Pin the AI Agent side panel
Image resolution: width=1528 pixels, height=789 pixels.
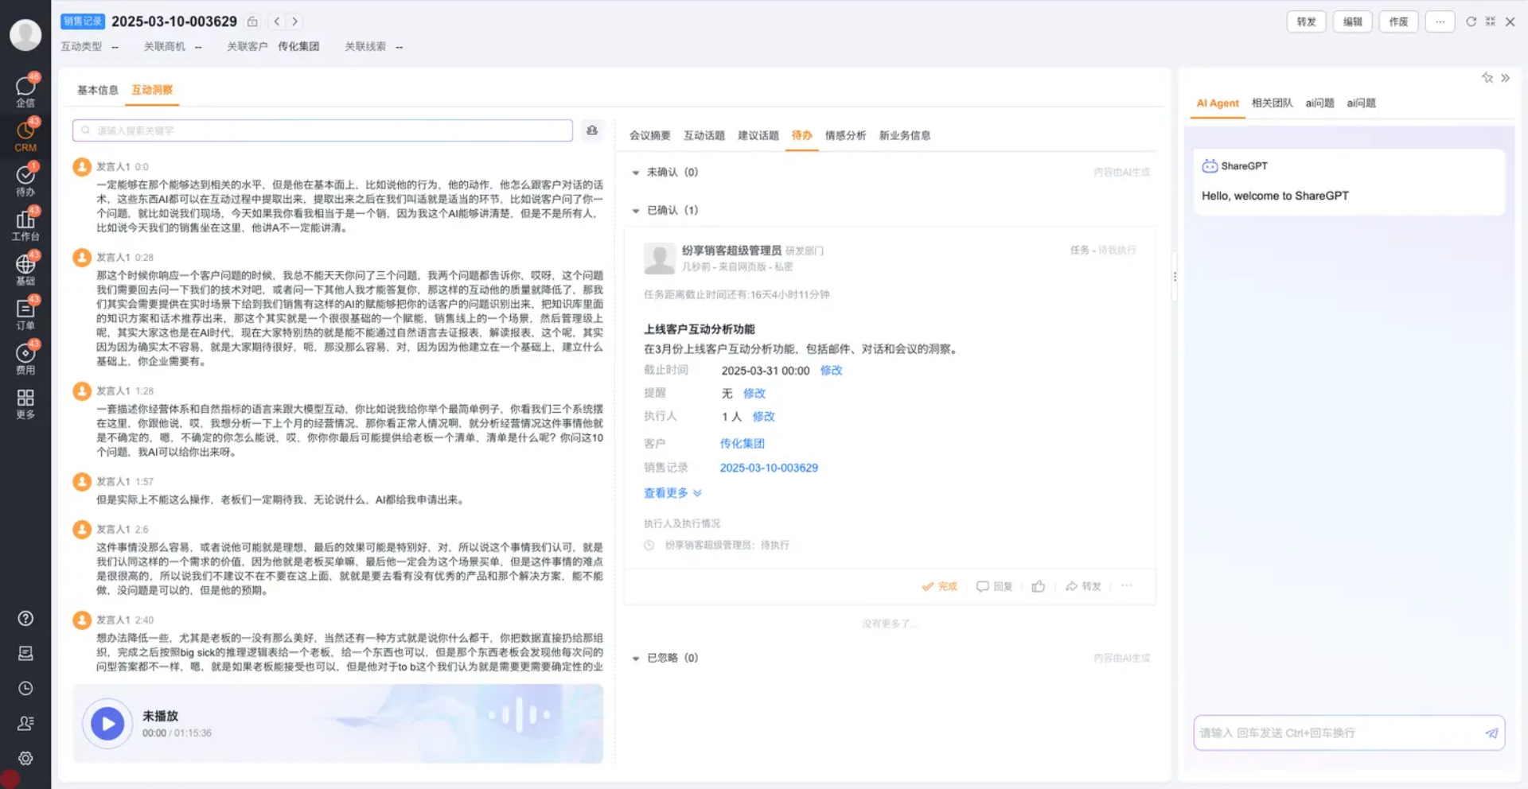coord(1487,78)
